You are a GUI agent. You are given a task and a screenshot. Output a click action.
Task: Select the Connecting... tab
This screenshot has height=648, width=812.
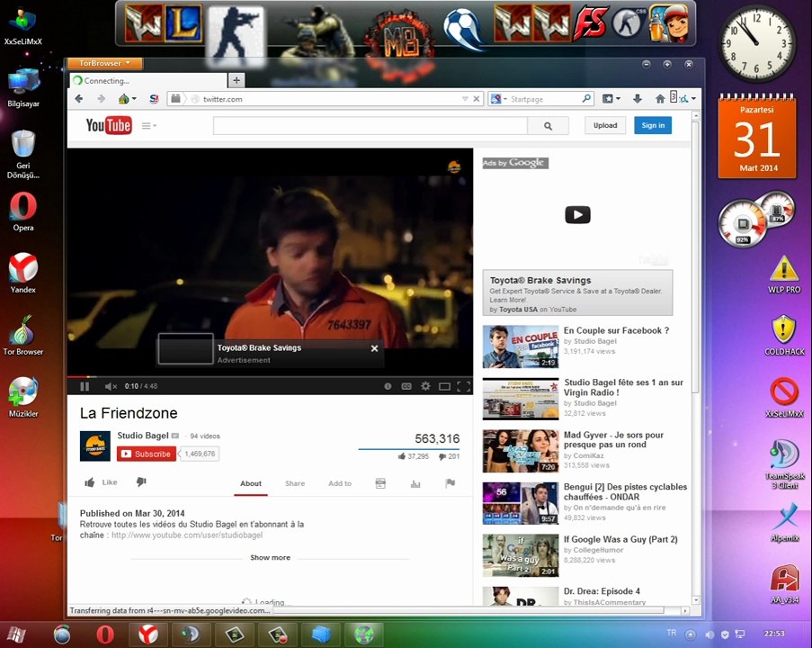147,80
